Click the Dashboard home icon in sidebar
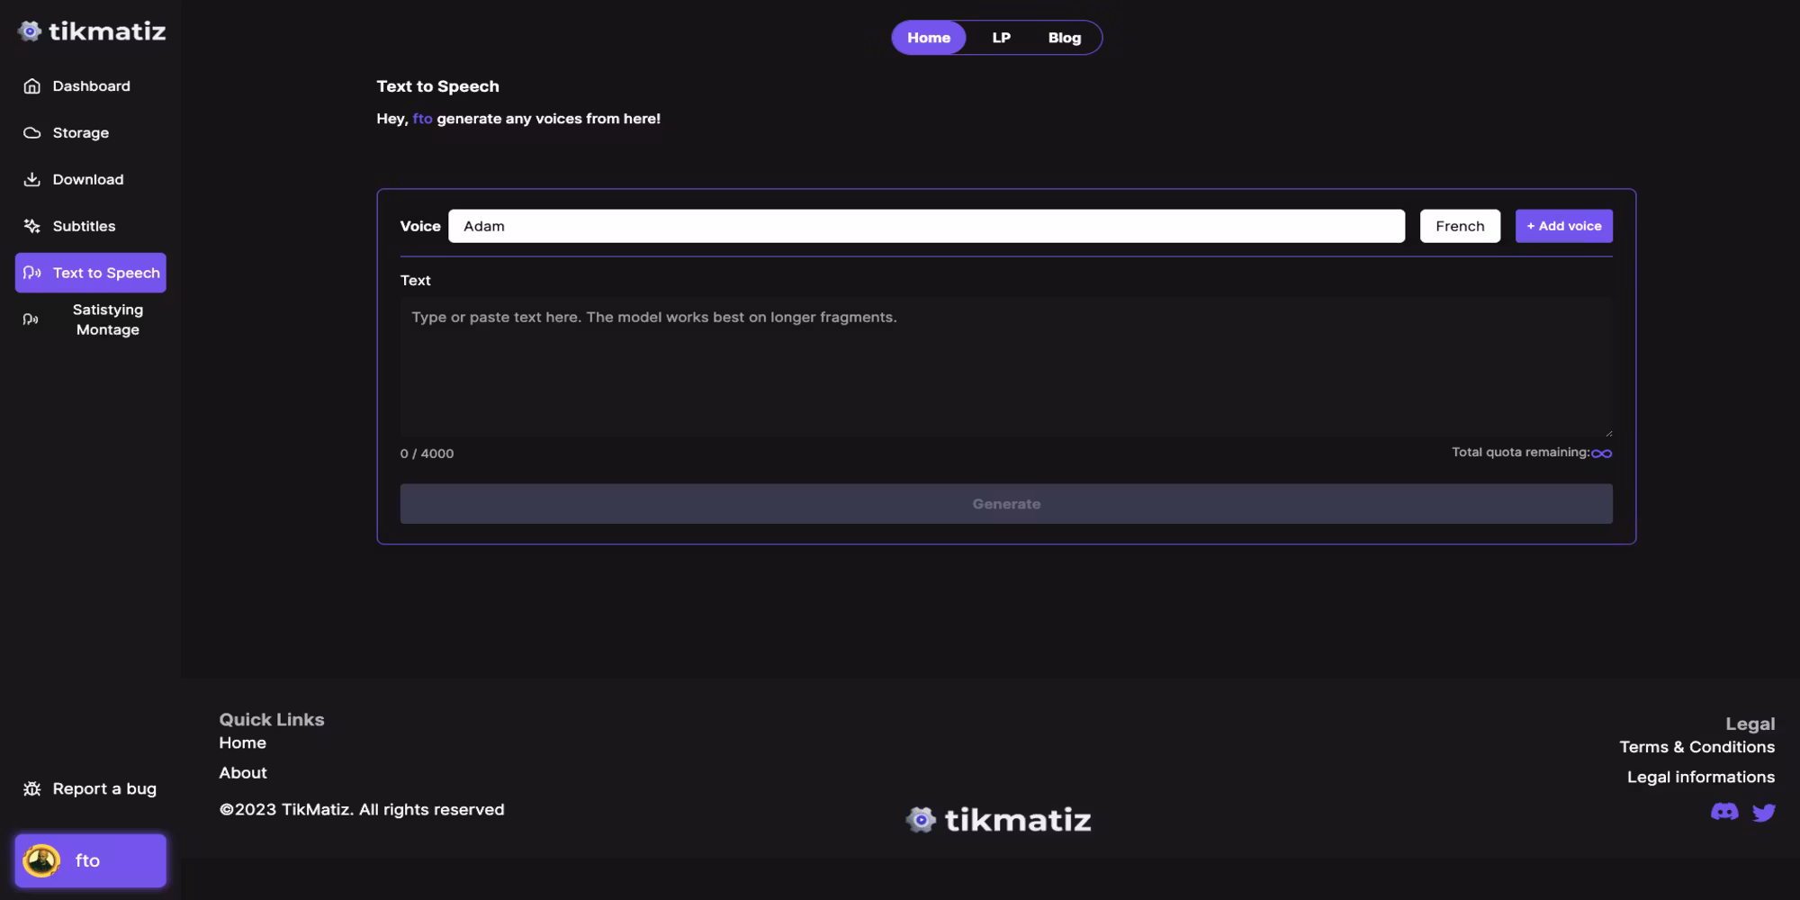 [x=32, y=86]
